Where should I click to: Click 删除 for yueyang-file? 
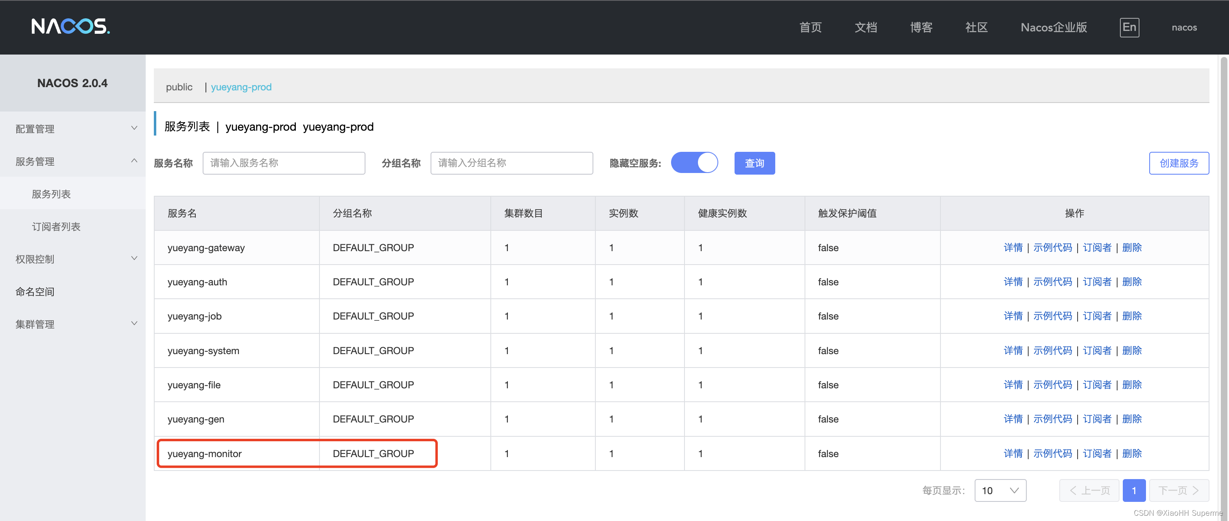tap(1132, 385)
